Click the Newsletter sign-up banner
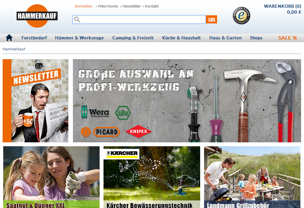Image resolution: width=304 pixels, height=208 pixels. click(35, 101)
